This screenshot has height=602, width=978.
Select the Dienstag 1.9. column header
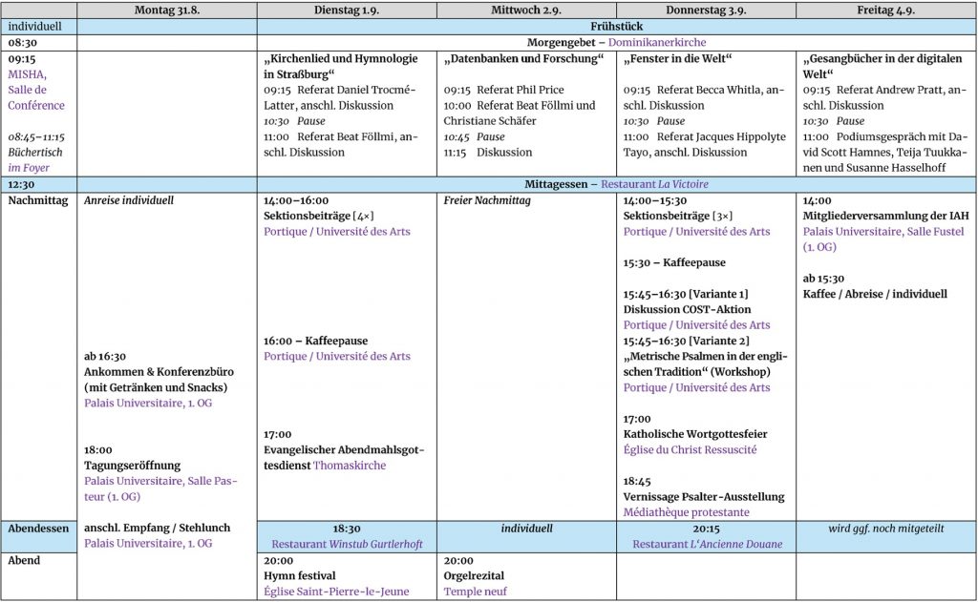[x=347, y=10]
